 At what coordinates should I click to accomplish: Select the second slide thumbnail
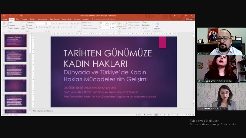15,56
